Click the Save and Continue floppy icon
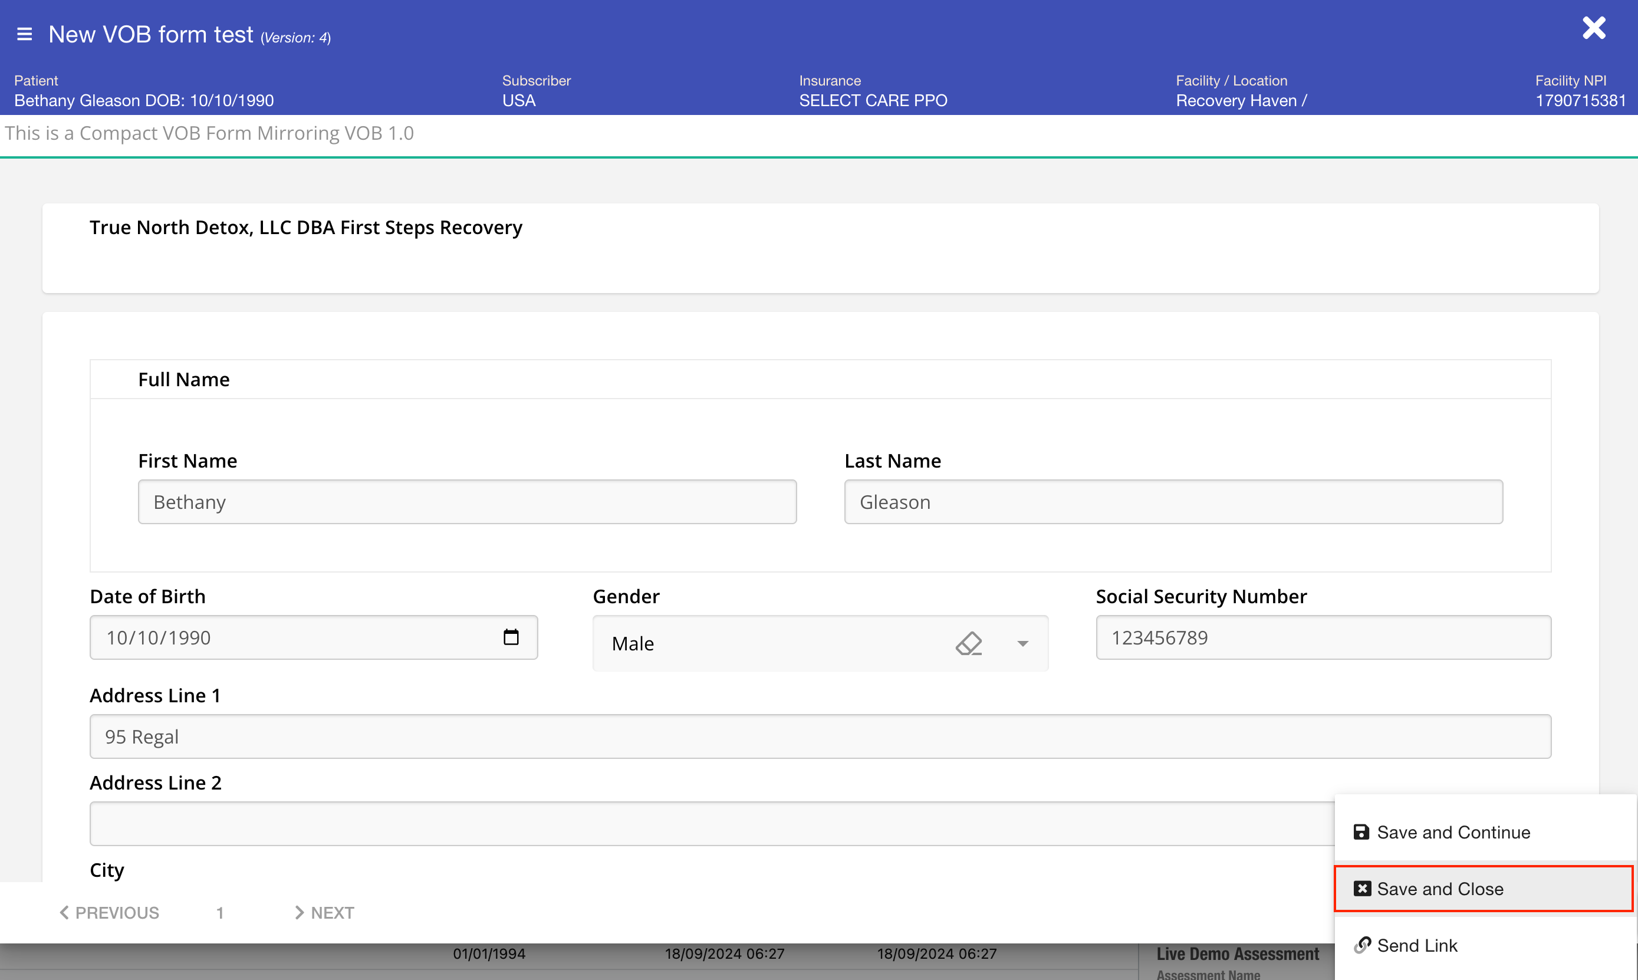The image size is (1638, 980). click(x=1361, y=832)
